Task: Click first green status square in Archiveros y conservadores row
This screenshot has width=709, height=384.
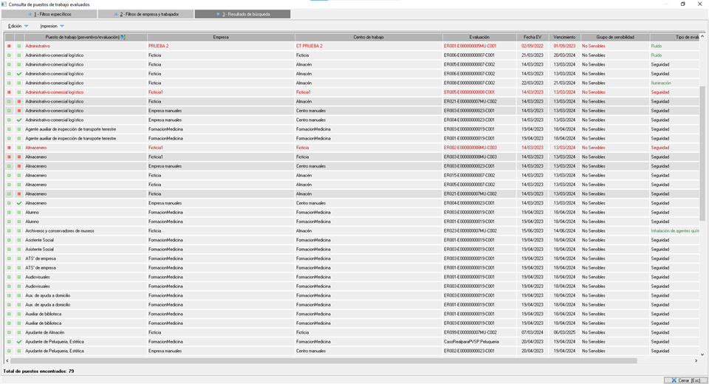Action: (10, 231)
